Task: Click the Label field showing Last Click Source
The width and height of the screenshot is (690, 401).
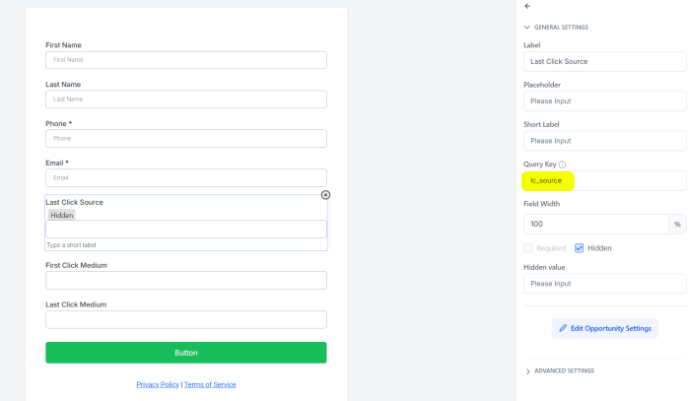Action: click(x=604, y=61)
